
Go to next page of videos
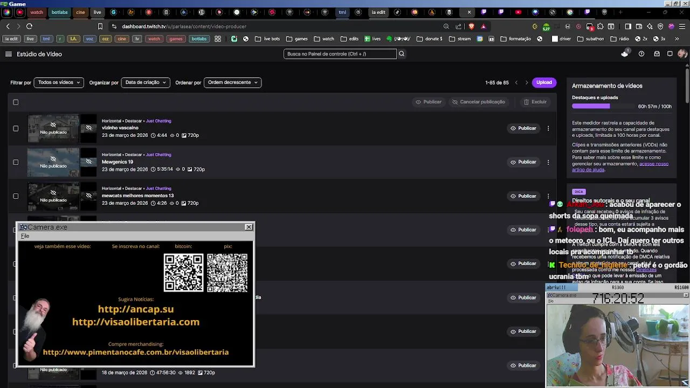tap(527, 82)
